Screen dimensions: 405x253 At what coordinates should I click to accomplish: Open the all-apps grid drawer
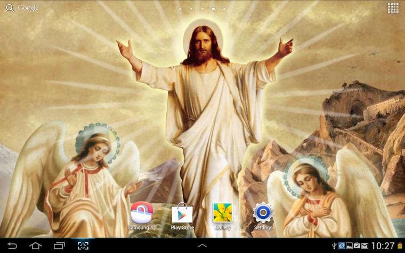(x=393, y=9)
